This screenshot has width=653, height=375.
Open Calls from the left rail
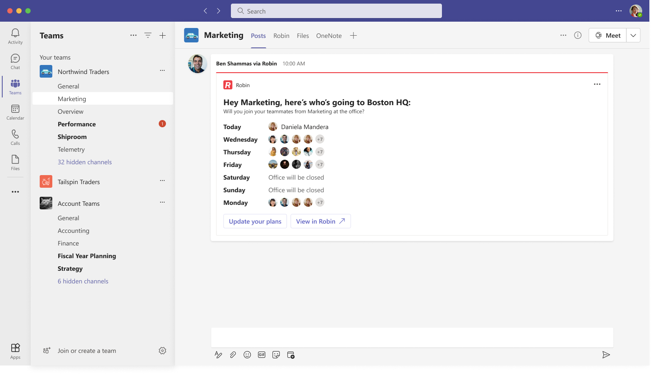point(15,137)
